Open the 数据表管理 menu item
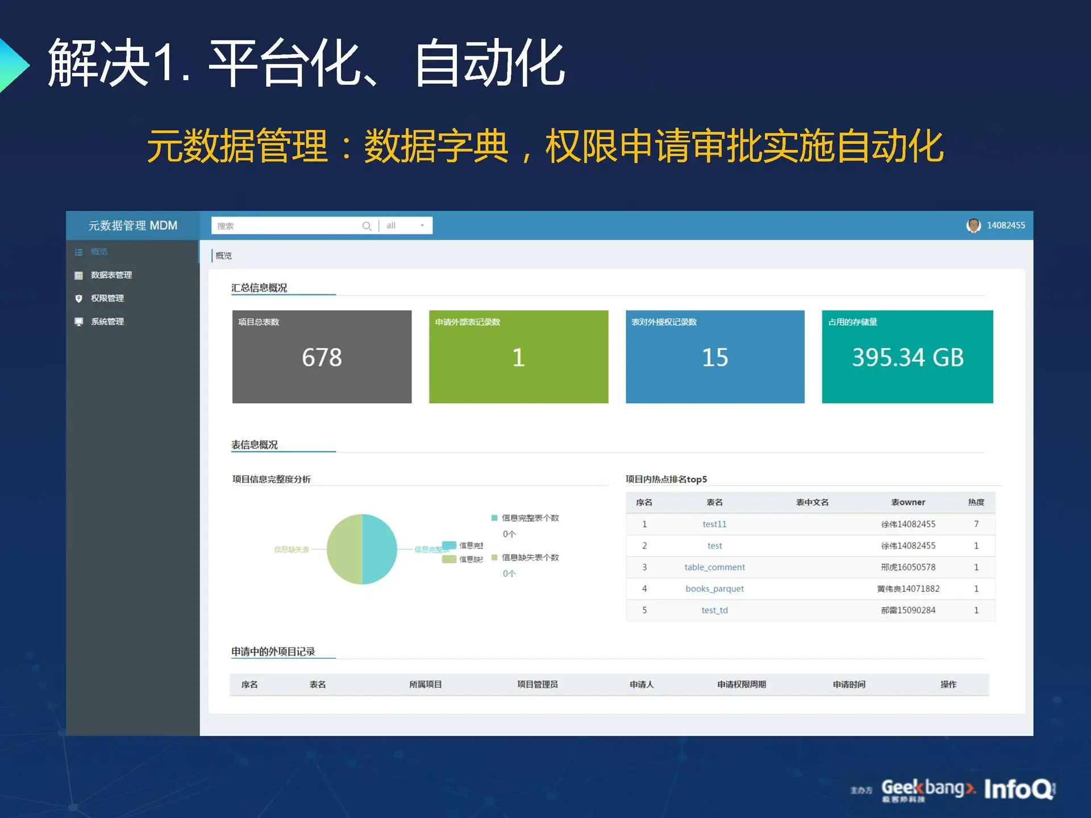This screenshot has height=818, width=1091. pyautogui.click(x=111, y=275)
